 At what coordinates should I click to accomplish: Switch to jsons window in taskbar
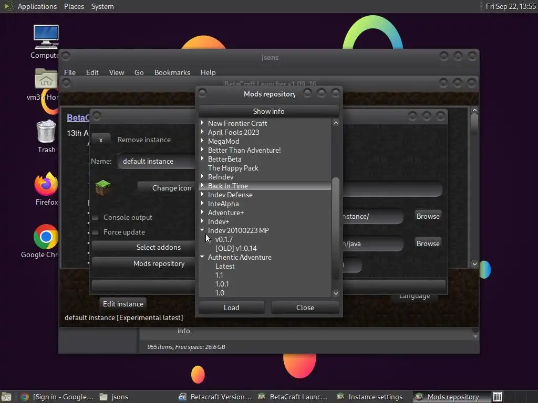click(114, 397)
